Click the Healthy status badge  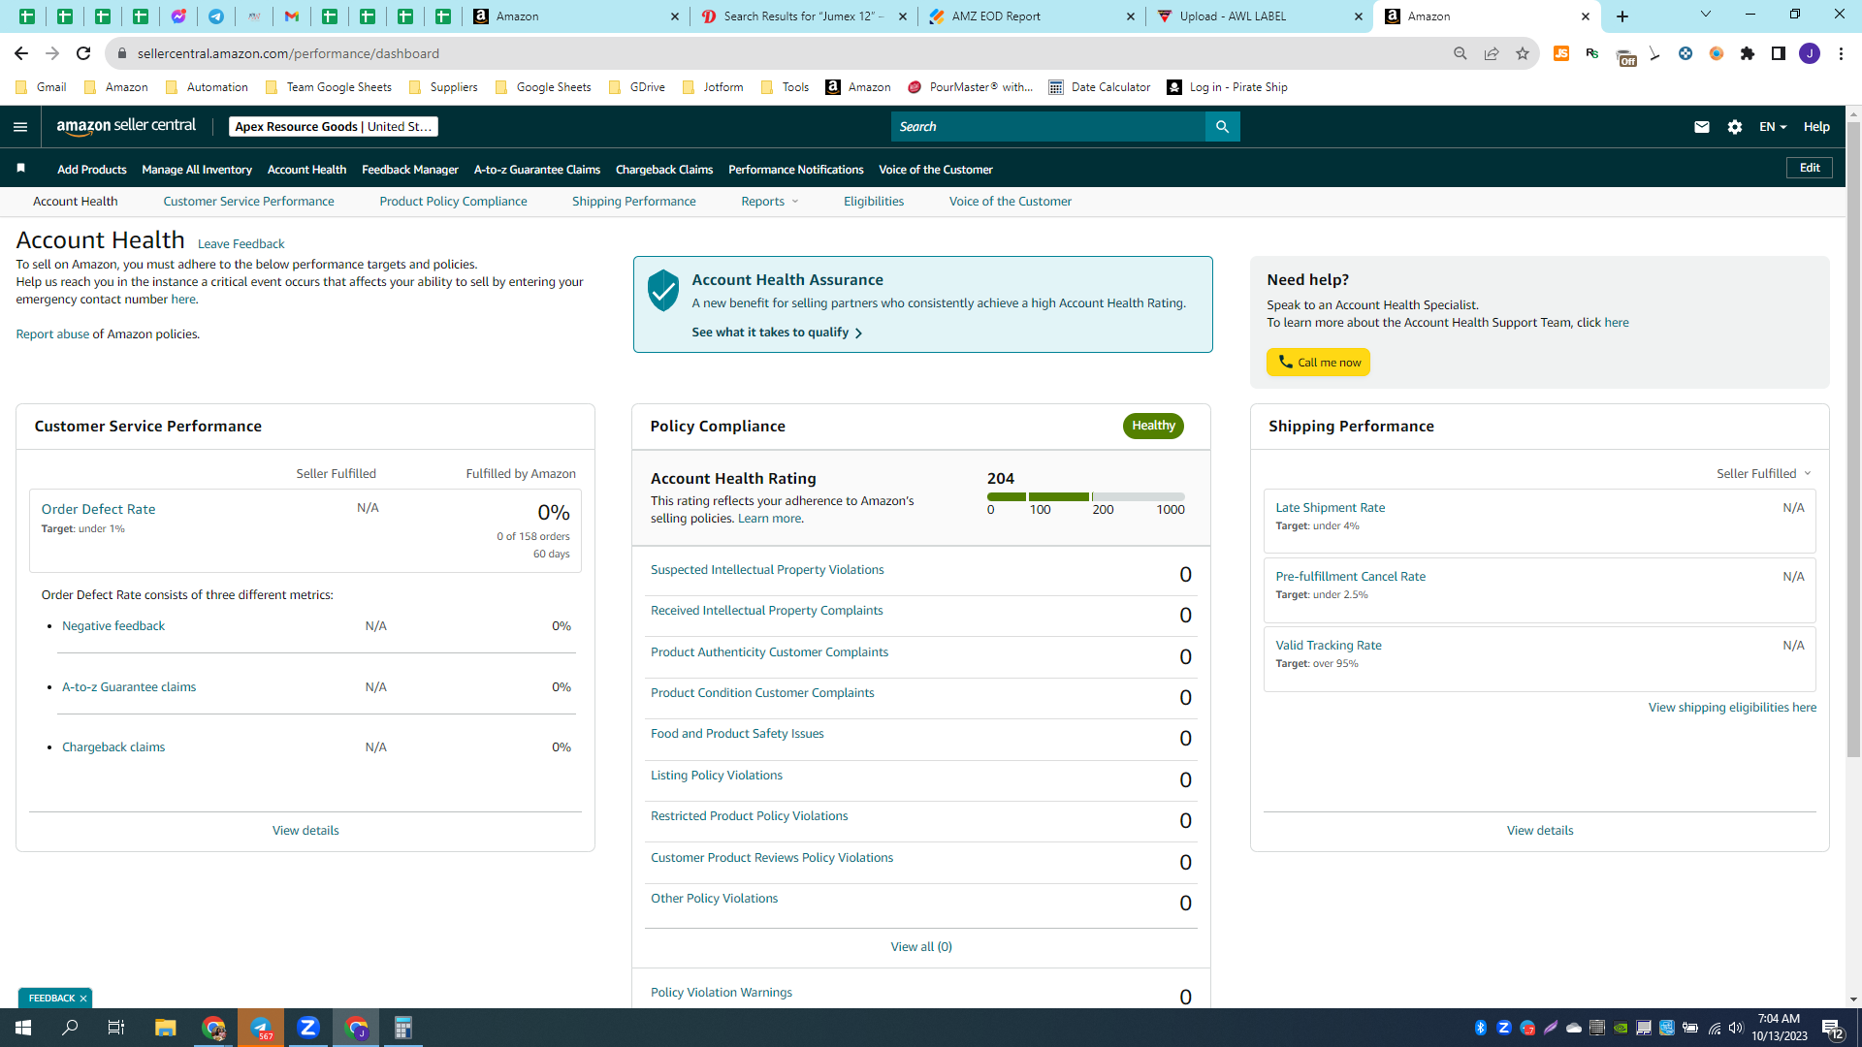point(1153,426)
